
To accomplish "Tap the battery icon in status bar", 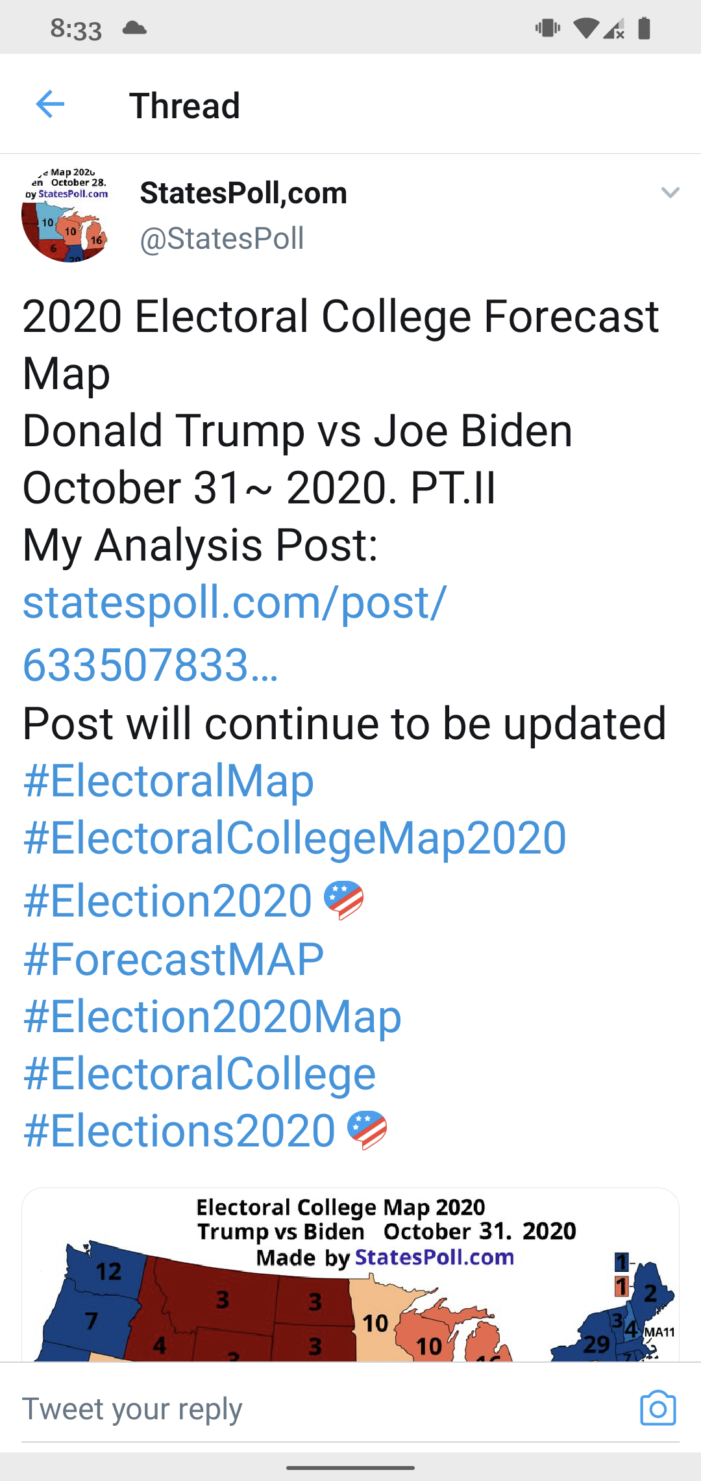I will click(x=644, y=28).
